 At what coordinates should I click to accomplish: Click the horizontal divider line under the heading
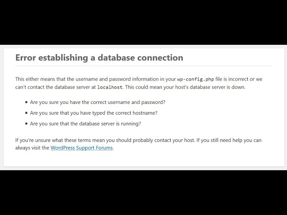click(144, 66)
